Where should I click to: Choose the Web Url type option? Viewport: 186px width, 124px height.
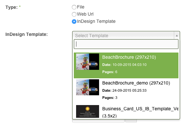pyautogui.click(x=74, y=14)
